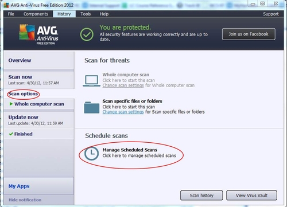Click the folder icon for scanning specific files
Image resolution: width=287 pixels, height=207 pixels.
tap(92, 108)
